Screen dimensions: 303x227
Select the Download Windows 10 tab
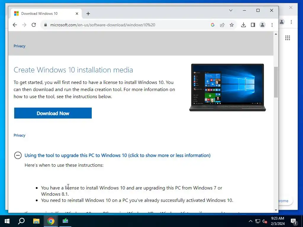click(46, 14)
